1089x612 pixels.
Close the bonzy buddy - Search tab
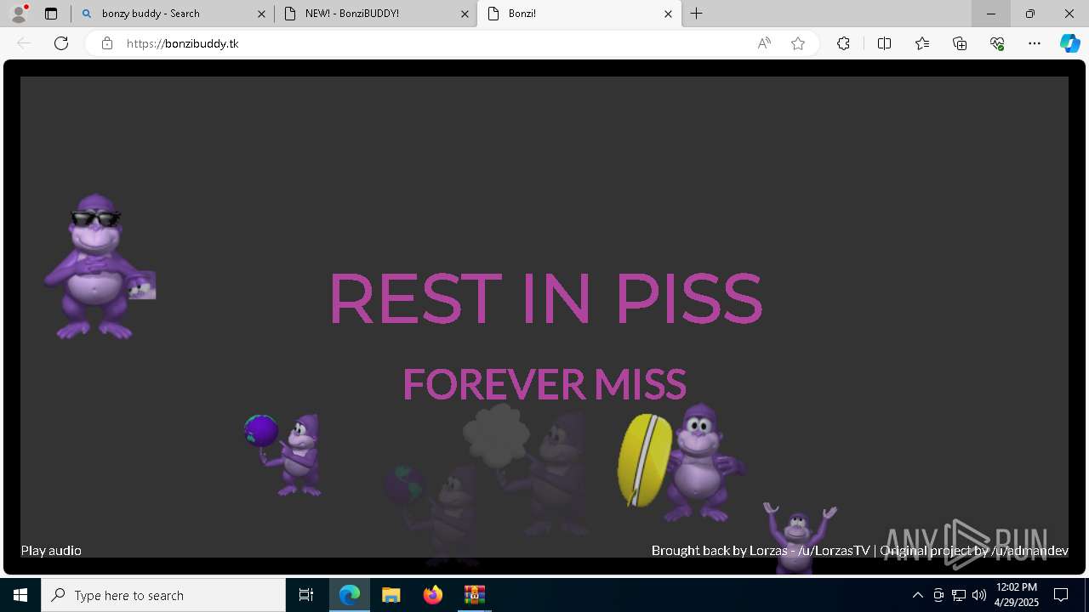[261, 14]
